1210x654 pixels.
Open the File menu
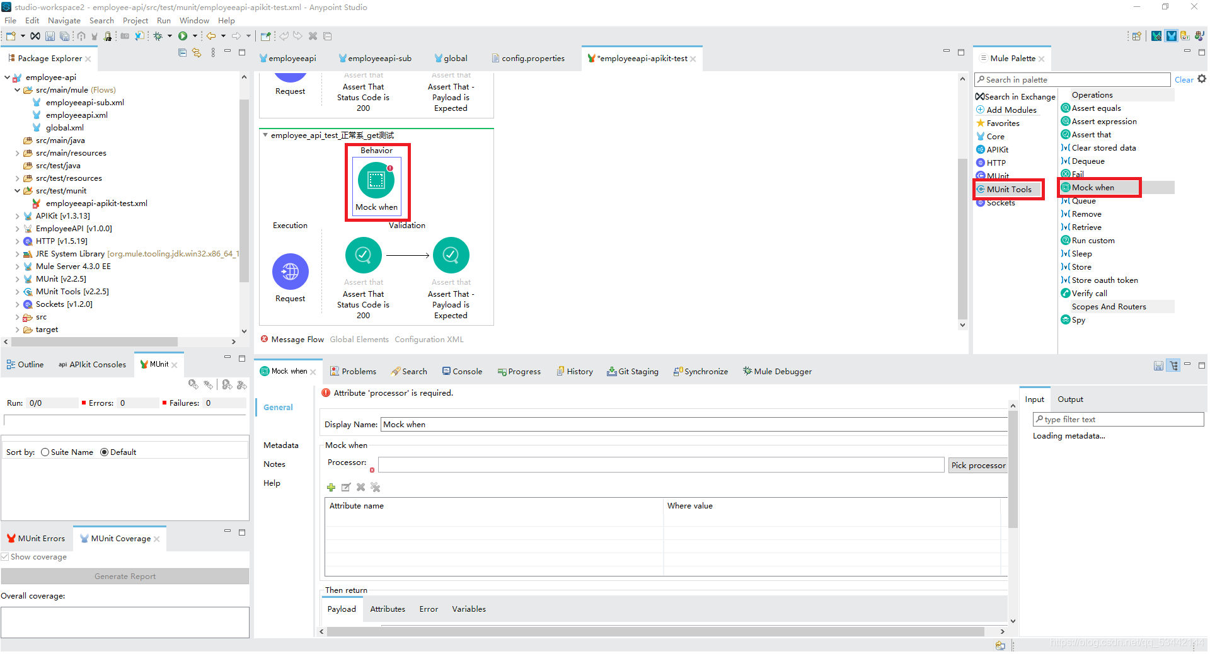10,20
